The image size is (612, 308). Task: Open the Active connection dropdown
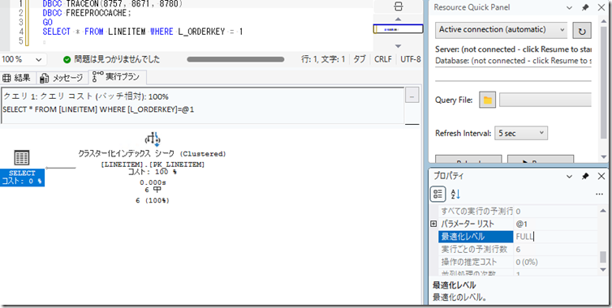[501, 29]
